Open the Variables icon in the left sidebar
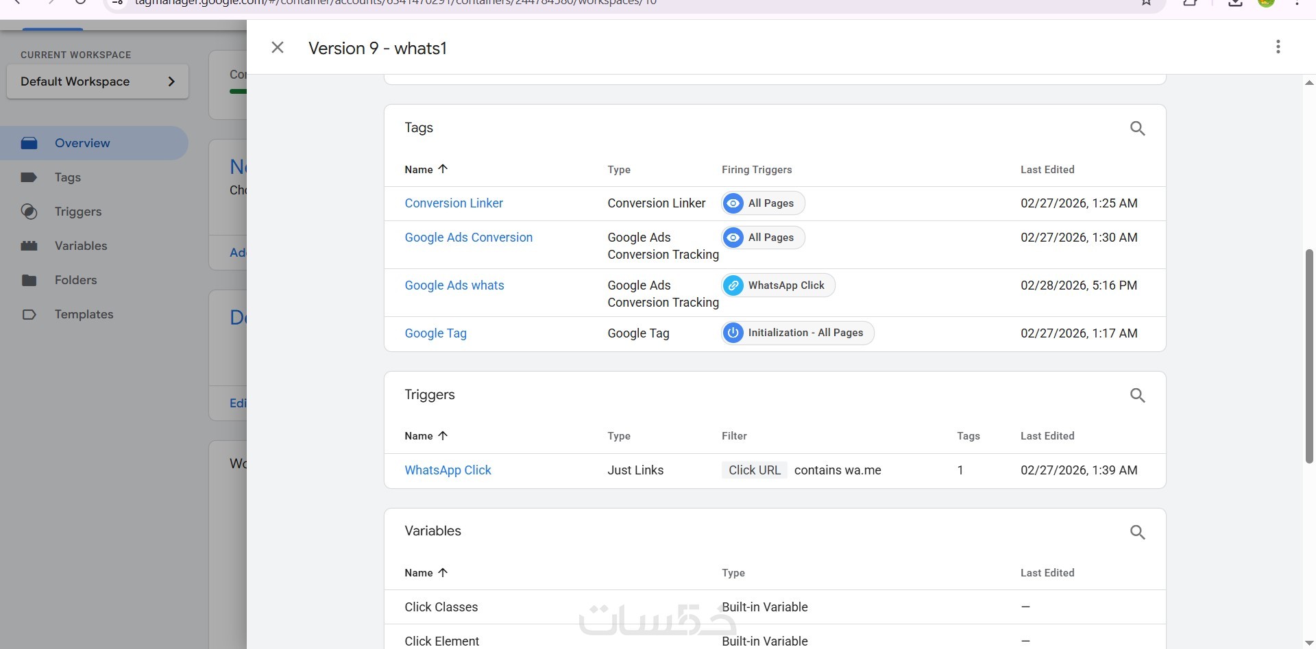 point(29,246)
